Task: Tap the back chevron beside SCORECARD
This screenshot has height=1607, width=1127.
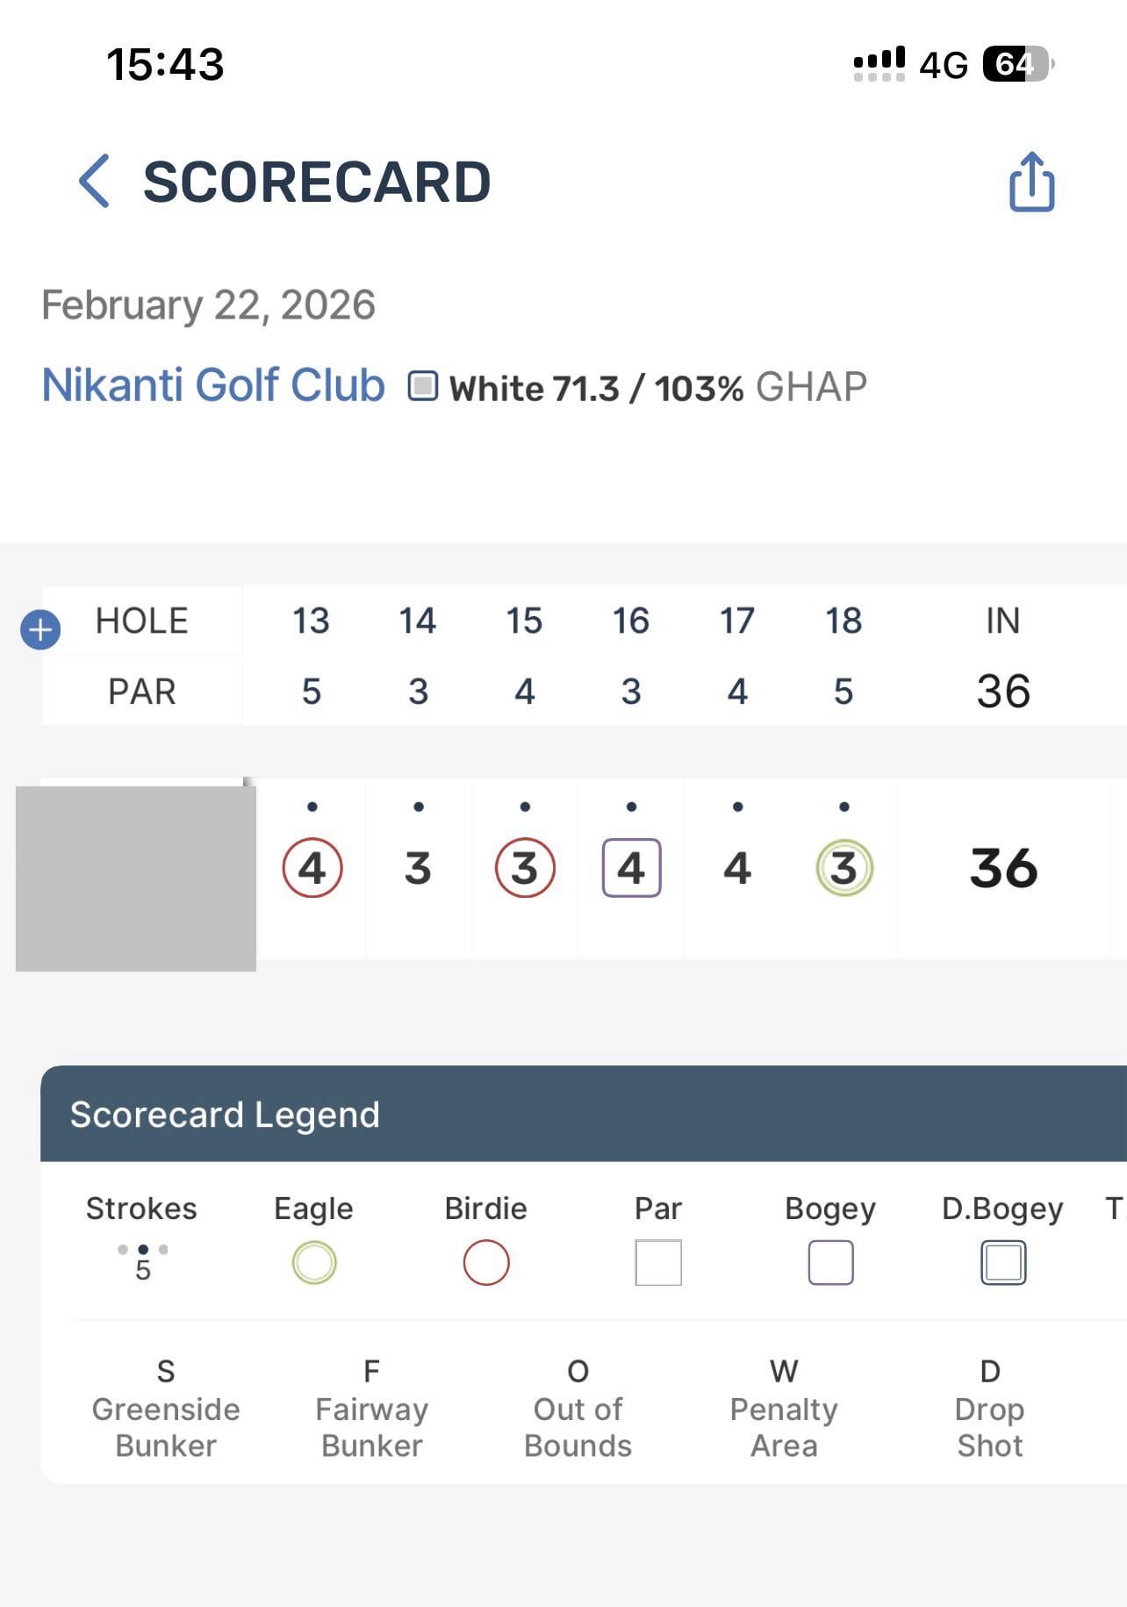Action: [x=95, y=181]
